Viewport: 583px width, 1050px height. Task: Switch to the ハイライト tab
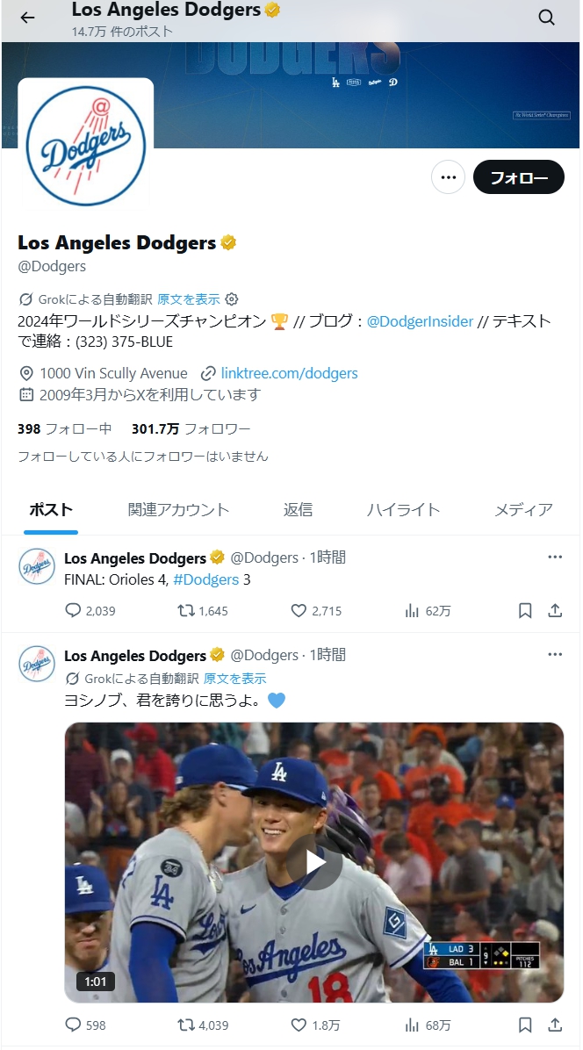[x=403, y=509]
